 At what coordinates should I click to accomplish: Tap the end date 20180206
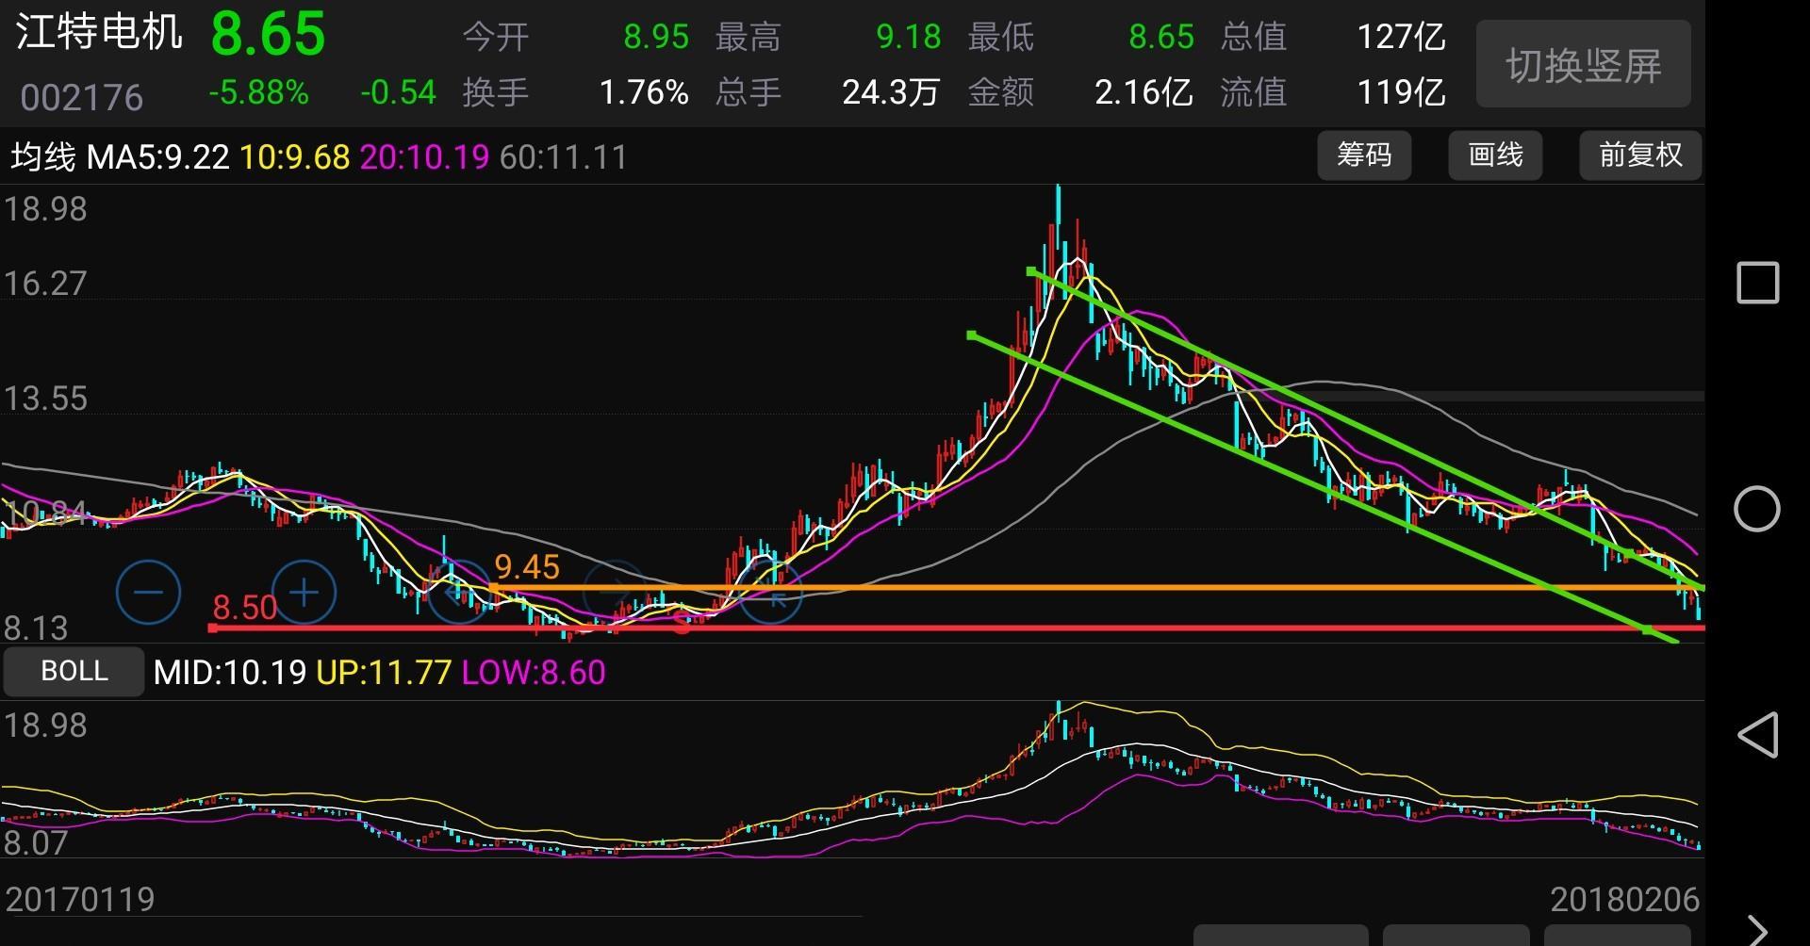[1625, 900]
